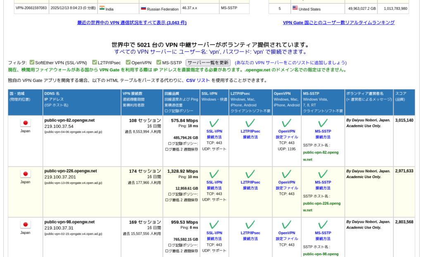Click the Japan flag icon for public-vpn-226
The height and width of the screenshot is (257, 423).
[x=25, y=174]
